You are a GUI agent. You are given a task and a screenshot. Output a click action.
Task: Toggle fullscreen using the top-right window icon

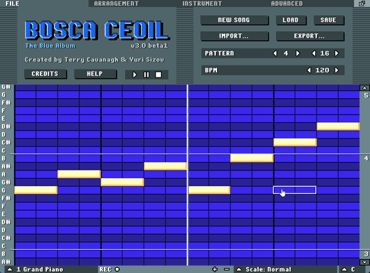(362, 3)
